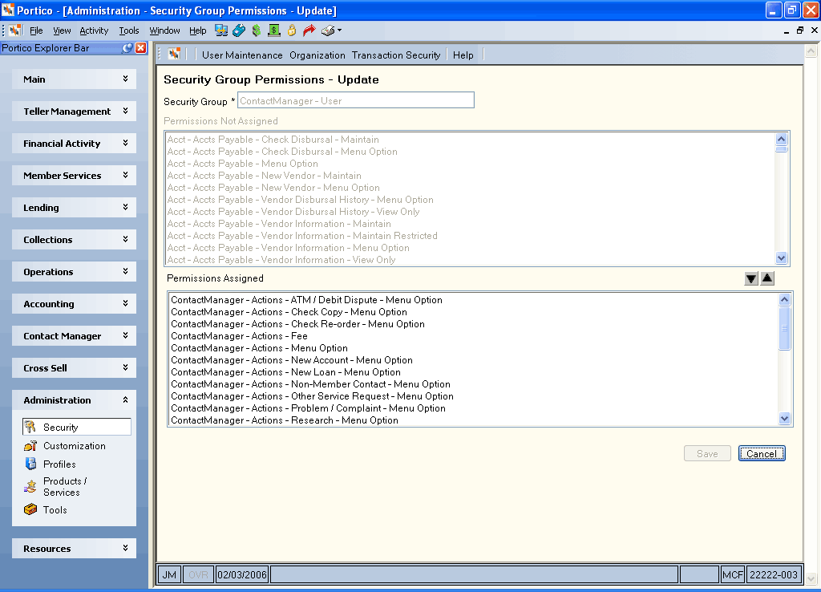
Task: Collapse the Administration section
Action: [74, 399]
